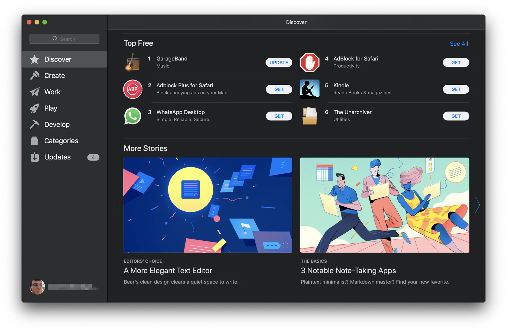
Task: Click the Play rocket icon
Action: click(x=35, y=108)
